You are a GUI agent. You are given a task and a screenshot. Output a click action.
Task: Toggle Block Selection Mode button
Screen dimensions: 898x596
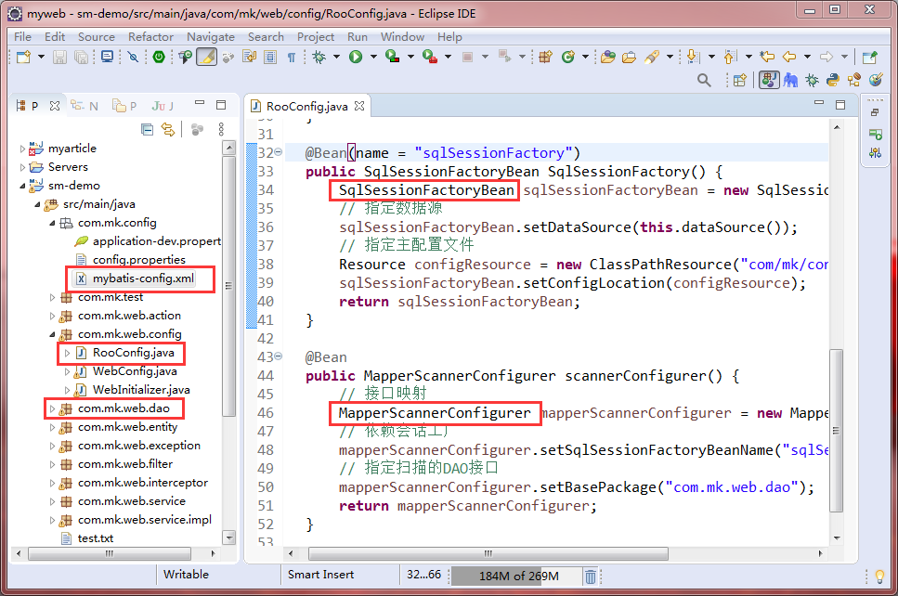tap(270, 57)
